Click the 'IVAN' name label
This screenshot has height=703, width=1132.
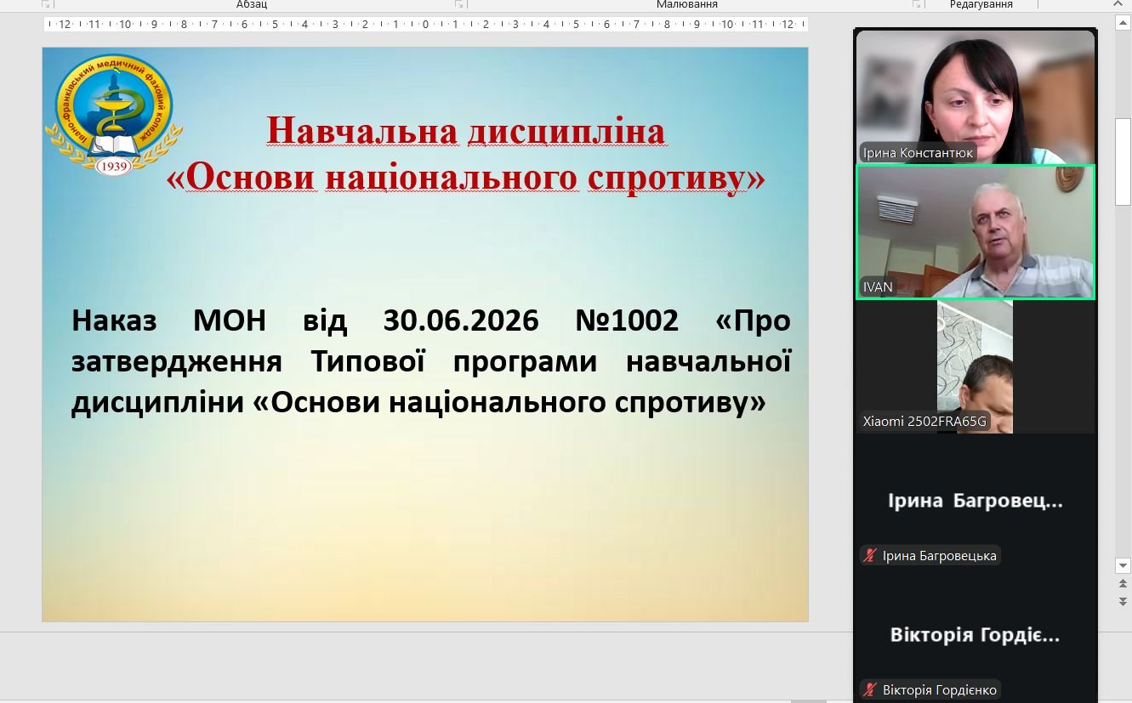point(878,287)
